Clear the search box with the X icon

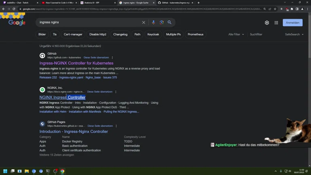coord(143,23)
